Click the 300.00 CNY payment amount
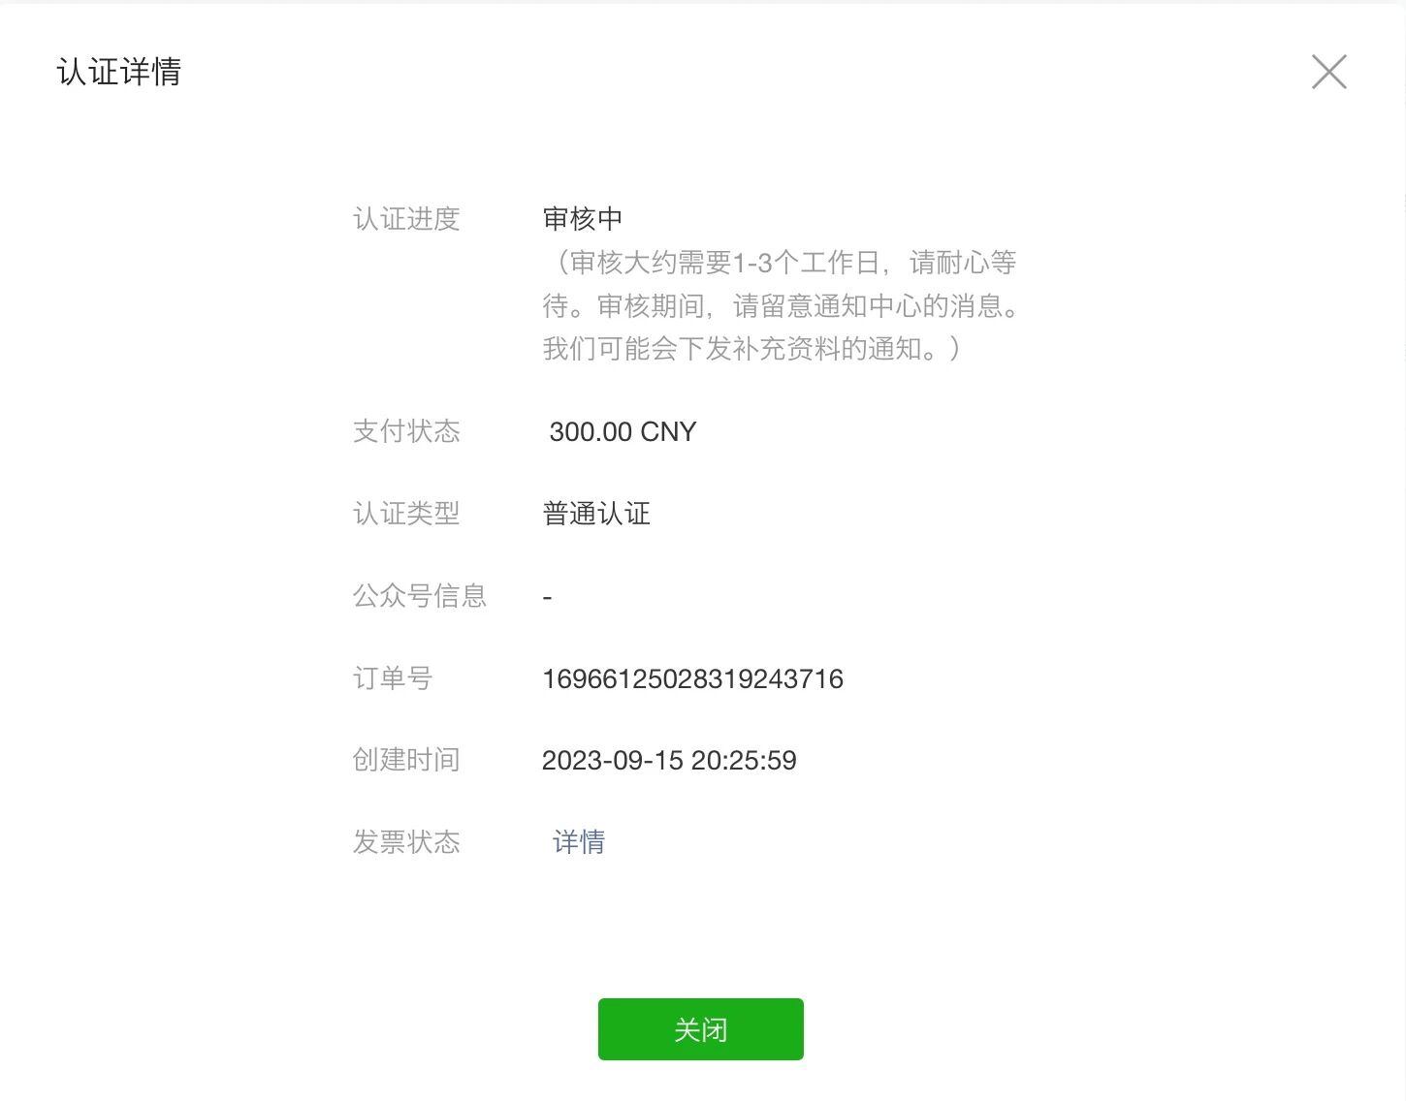 [x=623, y=432]
